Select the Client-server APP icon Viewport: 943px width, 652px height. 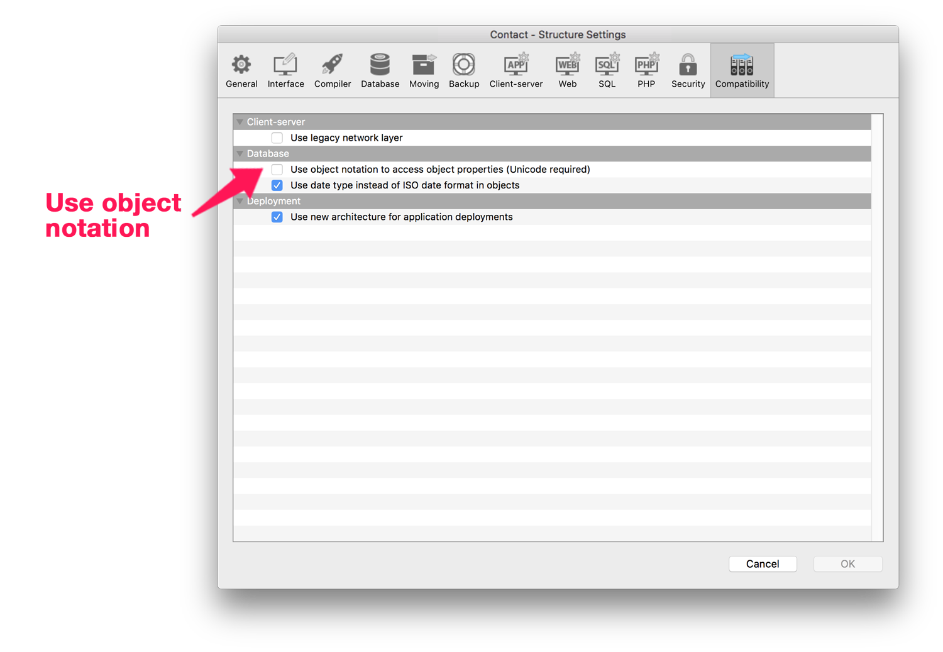tap(516, 65)
